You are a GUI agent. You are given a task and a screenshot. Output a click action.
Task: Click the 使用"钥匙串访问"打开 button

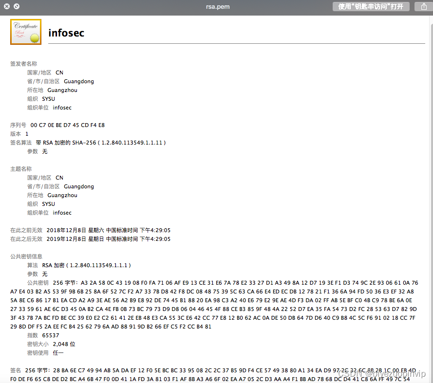371,7
